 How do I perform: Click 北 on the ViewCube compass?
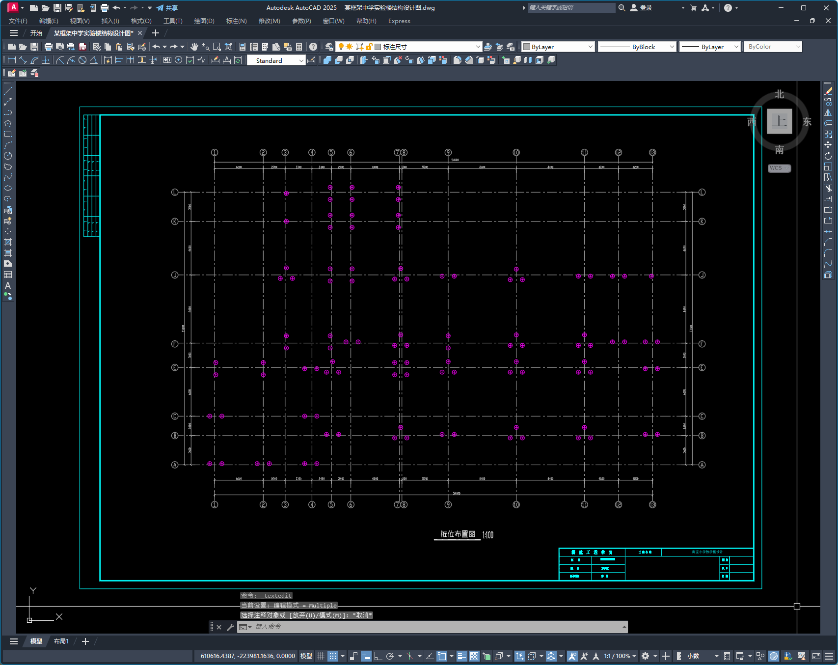pyautogui.click(x=780, y=94)
